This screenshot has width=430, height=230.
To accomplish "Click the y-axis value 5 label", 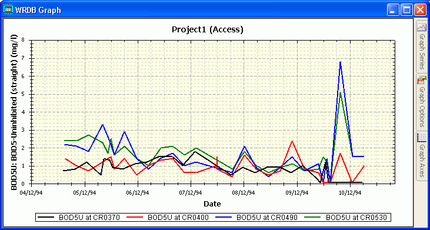I will (23, 94).
